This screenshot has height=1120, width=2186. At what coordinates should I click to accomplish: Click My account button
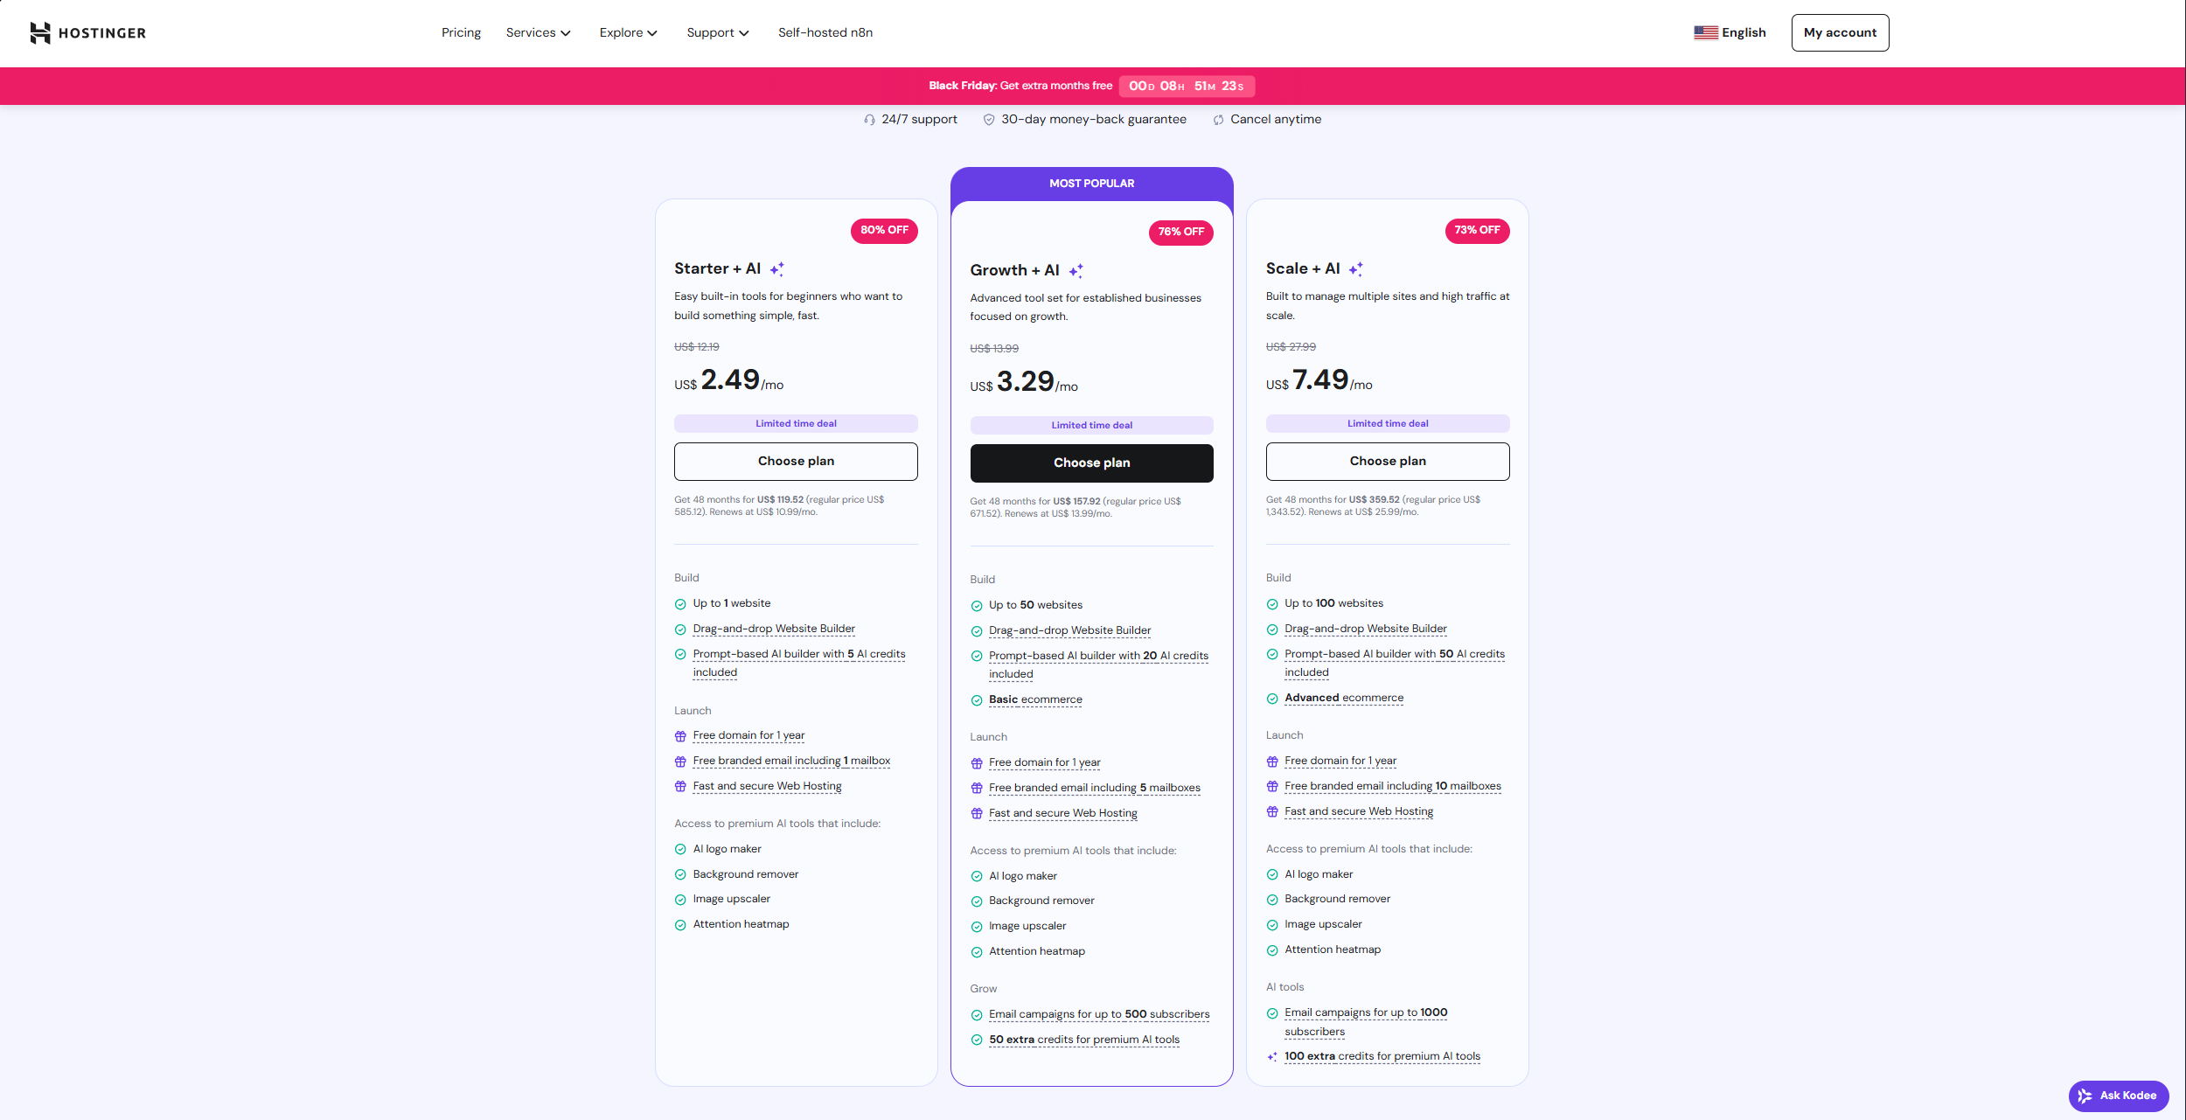[x=1840, y=32]
